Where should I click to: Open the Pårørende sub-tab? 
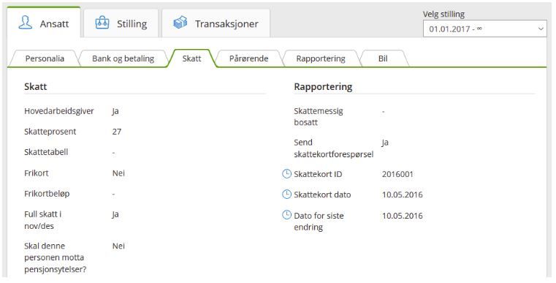click(x=249, y=59)
